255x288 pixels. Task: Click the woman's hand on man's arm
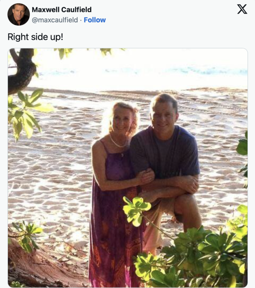coord(146,177)
